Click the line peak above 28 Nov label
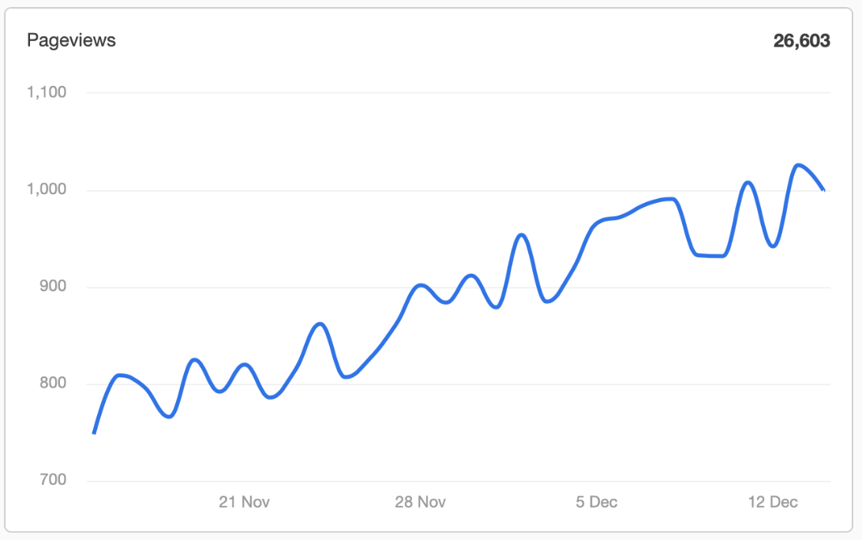862x540 pixels. pos(421,286)
